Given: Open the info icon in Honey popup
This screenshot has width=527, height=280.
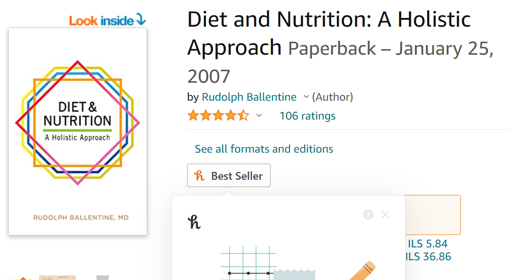Looking at the screenshot, I should (x=368, y=214).
